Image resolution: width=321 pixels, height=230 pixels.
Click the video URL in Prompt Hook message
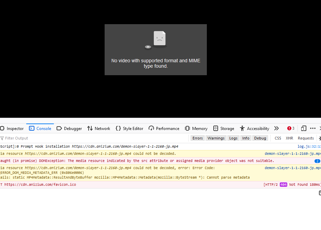[125, 146]
